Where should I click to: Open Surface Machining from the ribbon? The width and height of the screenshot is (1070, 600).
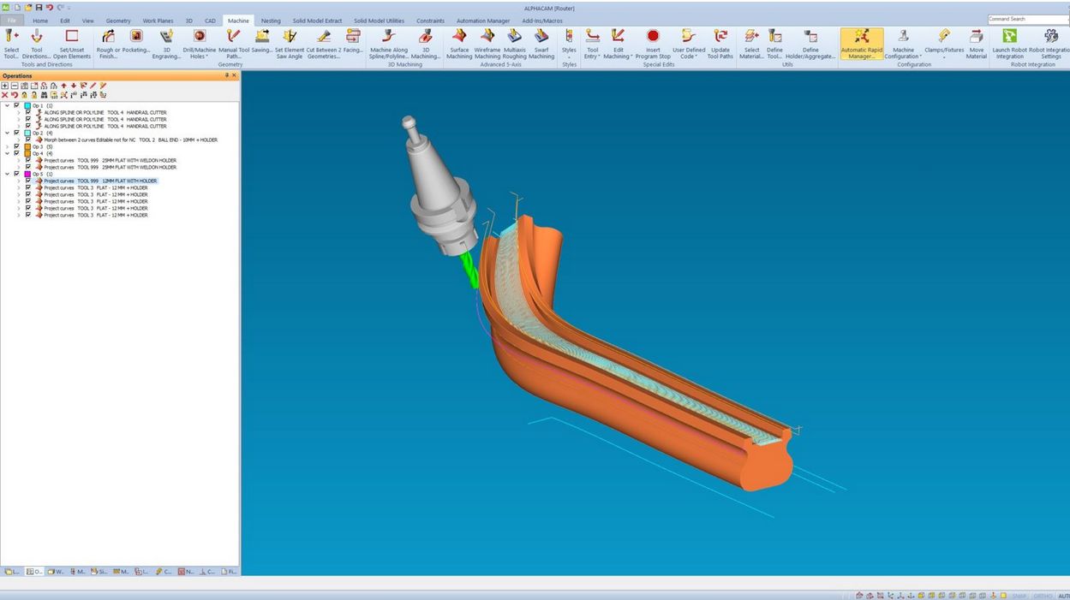[x=459, y=37]
